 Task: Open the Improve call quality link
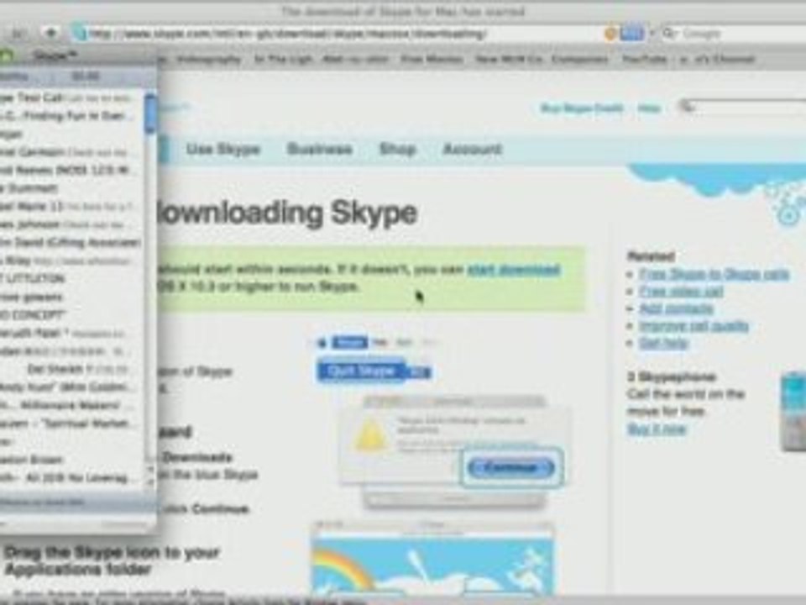point(694,326)
